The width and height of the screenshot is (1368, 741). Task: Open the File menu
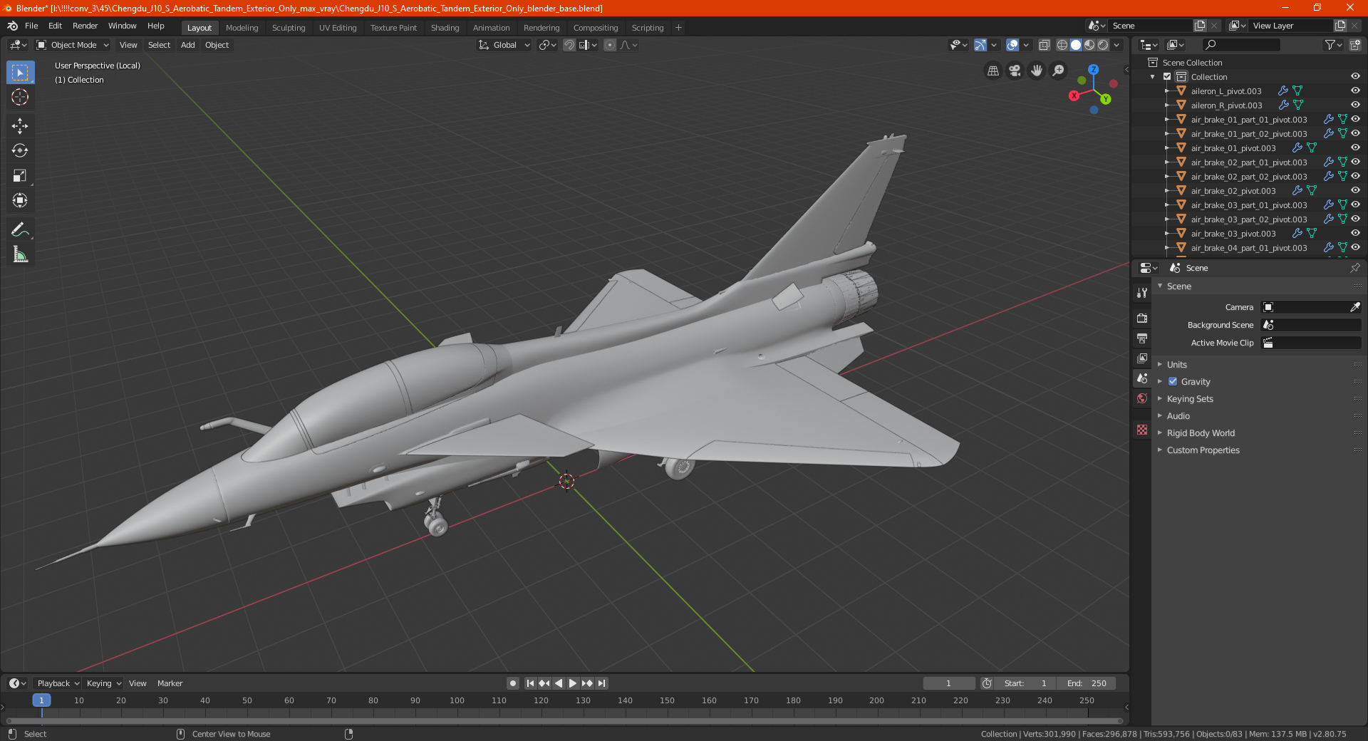(x=31, y=26)
